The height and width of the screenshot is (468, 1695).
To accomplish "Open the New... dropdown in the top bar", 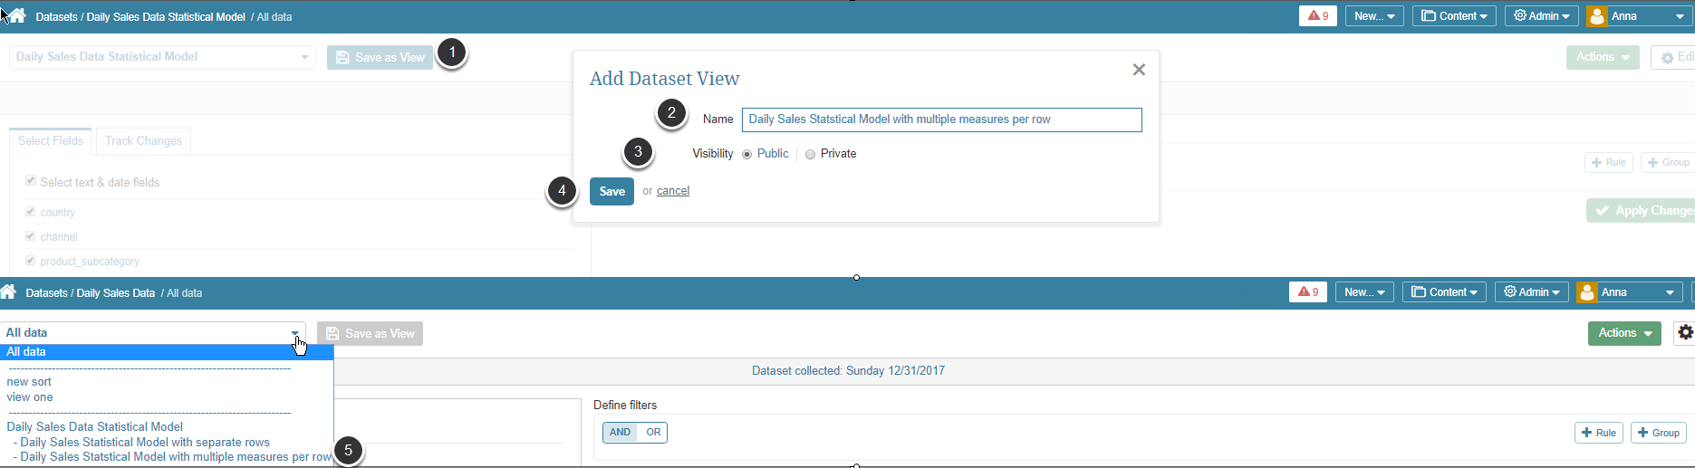I will (1374, 15).
